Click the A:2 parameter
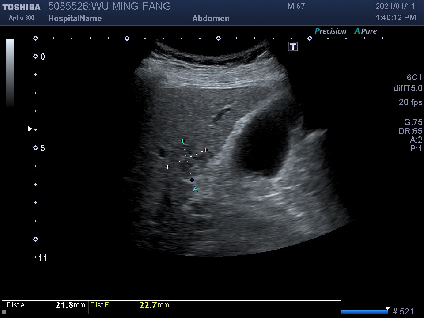Viewport: 424px width, 318px height. (416, 140)
